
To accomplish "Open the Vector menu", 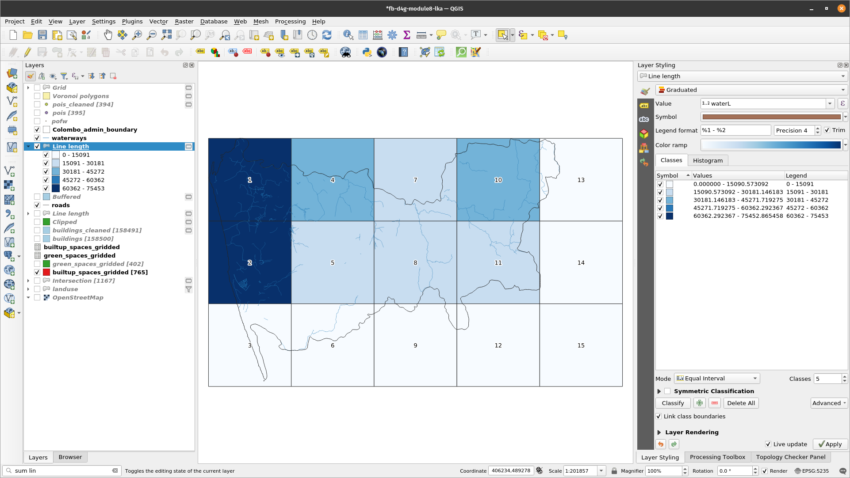I will [158, 21].
